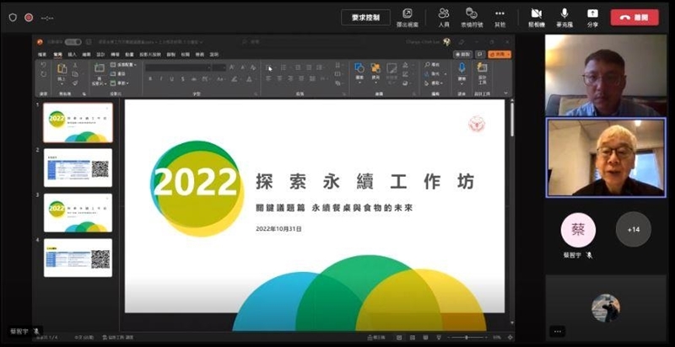Leave the meeting with the red button

[x=634, y=17]
